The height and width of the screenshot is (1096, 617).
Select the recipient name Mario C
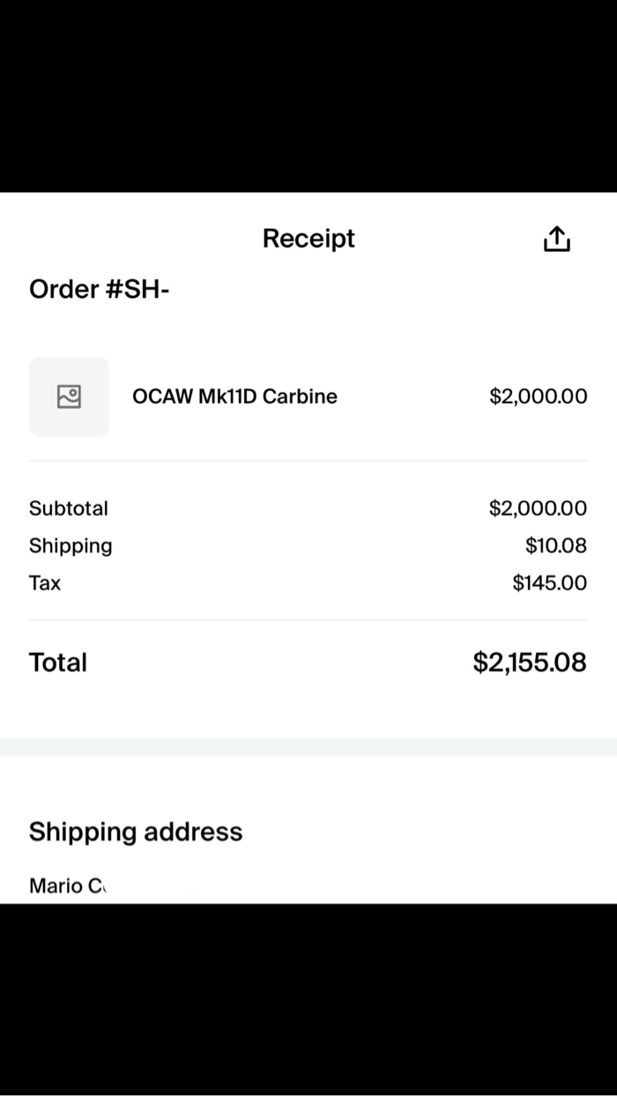click(68, 885)
